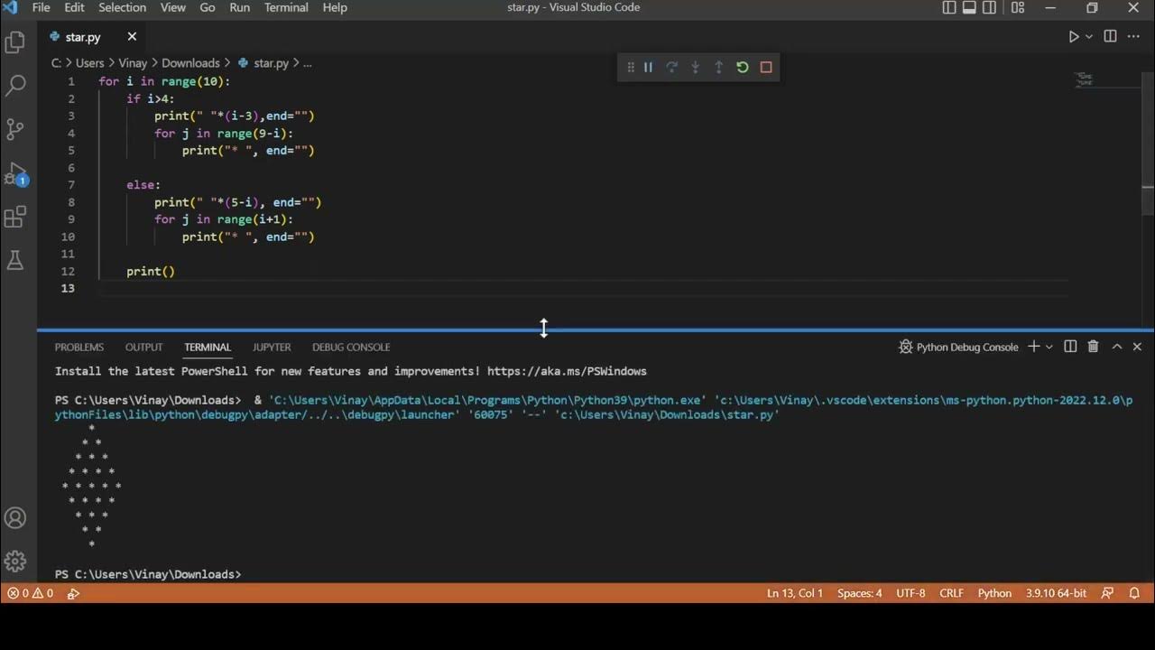Image resolution: width=1155 pixels, height=650 pixels.
Task: Maximize panel size with chevron up
Action: click(x=1116, y=347)
